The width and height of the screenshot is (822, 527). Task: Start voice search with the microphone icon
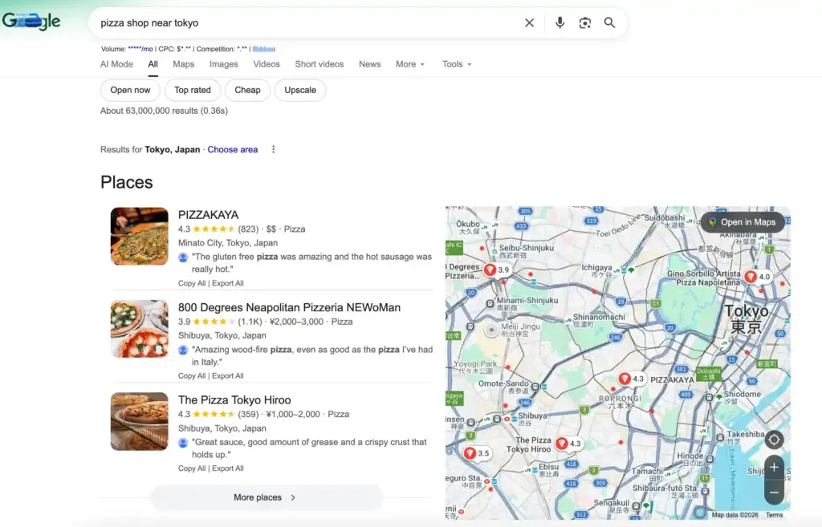click(x=560, y=23)
